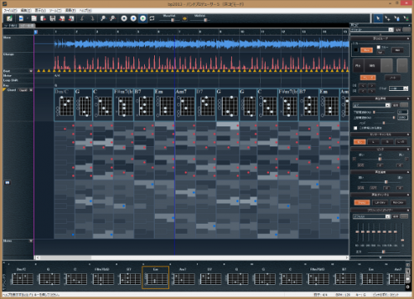The image size is (414, 299).
Task: Click the second red-arrow export icon after the save icon
Action: [71, 18]
